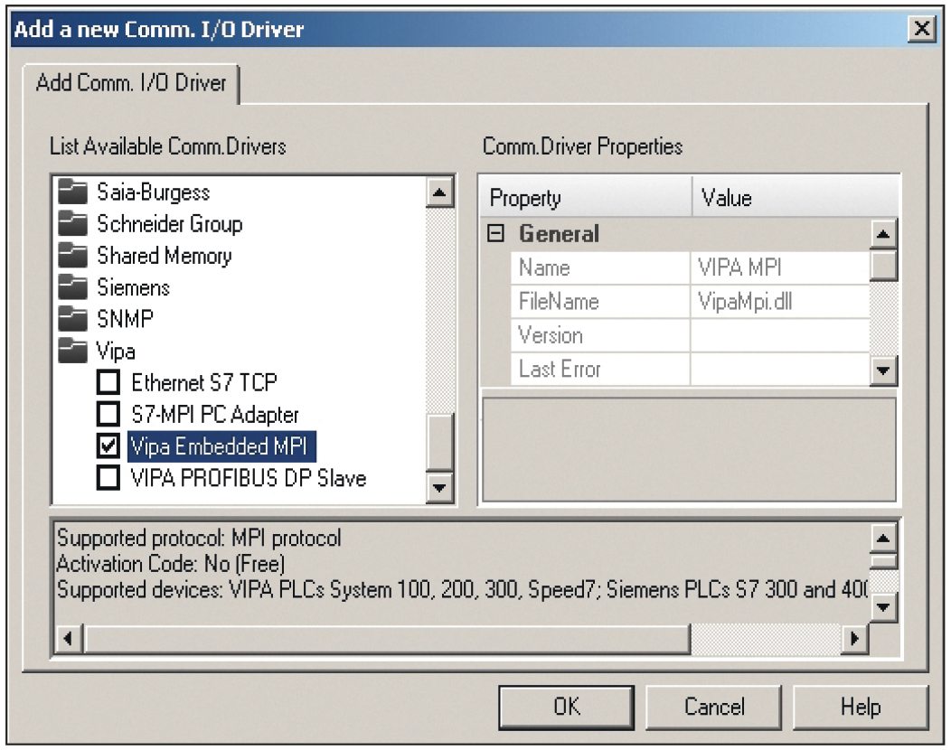Click description box scroll right arrow

click(x=854, y=639)
